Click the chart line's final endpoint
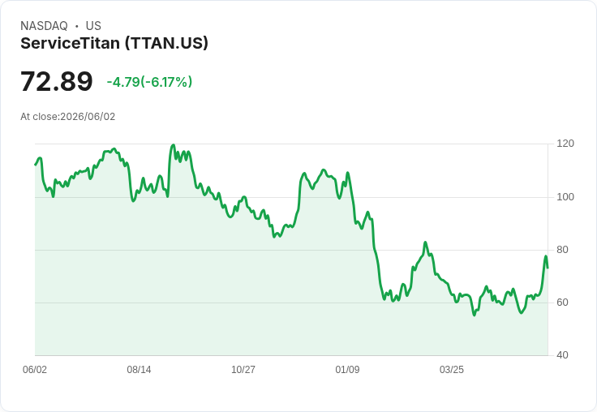The width and height of the screenshot is (597, 412). [548, 268]
